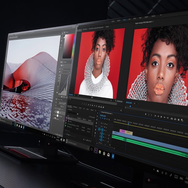Step back one frame in Program monitor
The image size is (188, 188).
158,116
